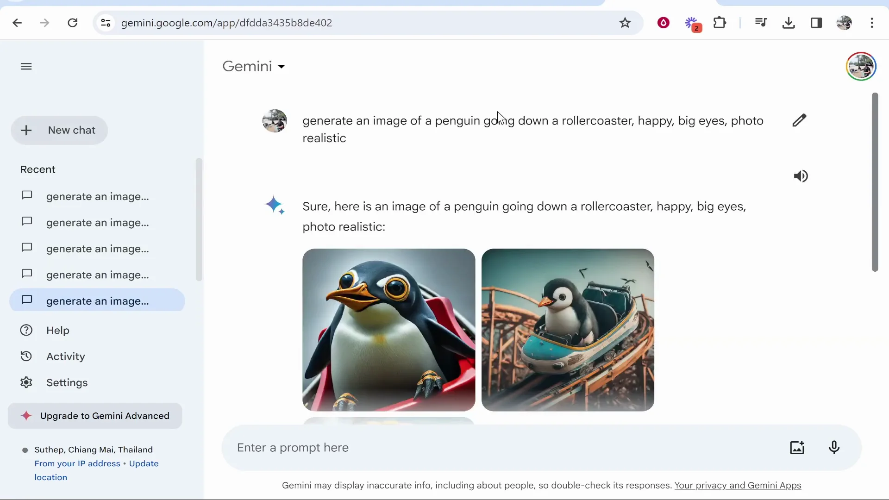Activate voice input with the microphone icon

click(x=834, y=447)
